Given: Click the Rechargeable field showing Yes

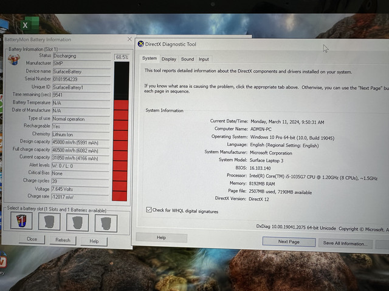Looking at the screenshot, I should click(81, 127).
